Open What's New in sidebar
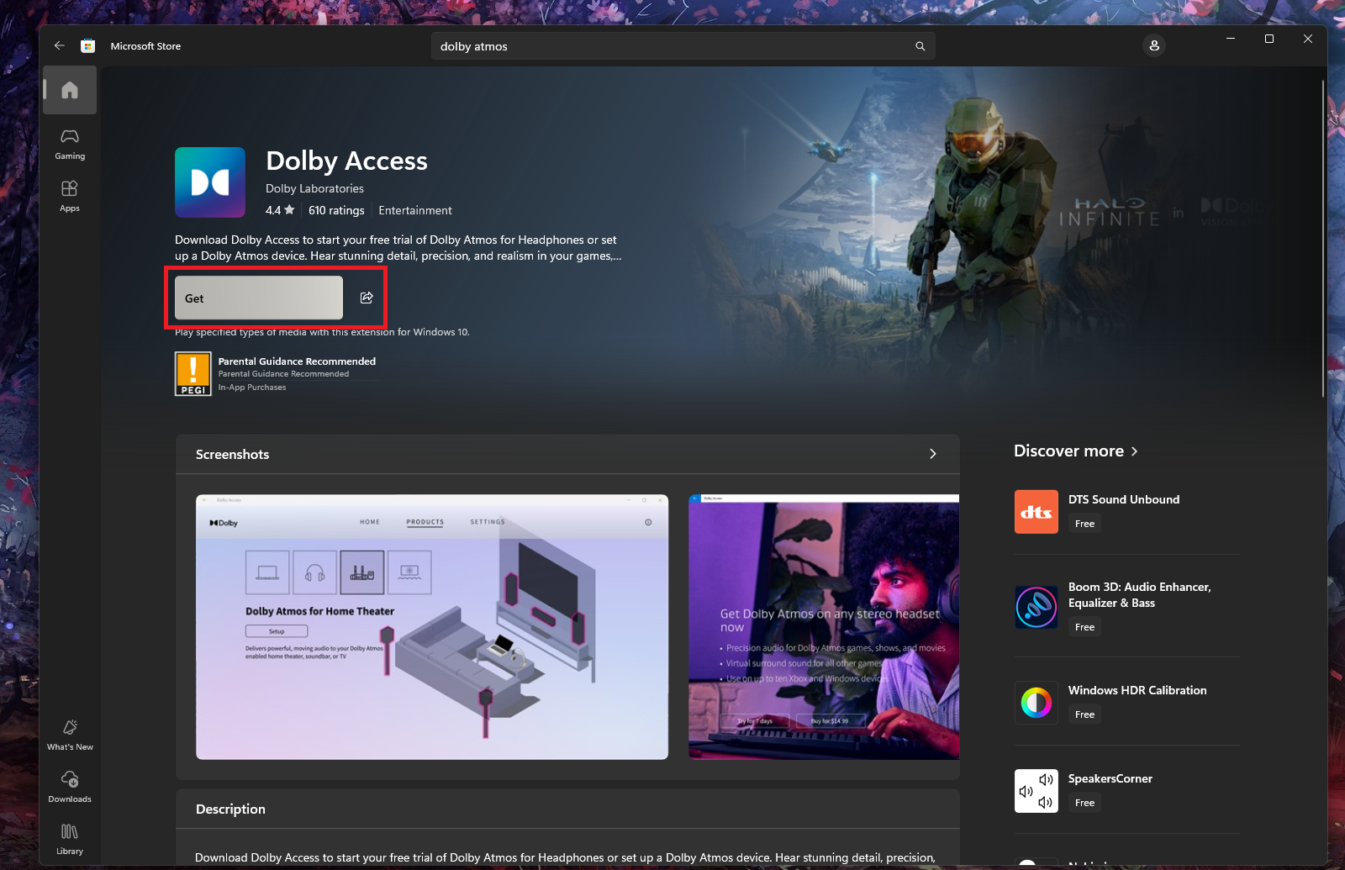This screenshot has height=870, width=1345. [70, 735]
